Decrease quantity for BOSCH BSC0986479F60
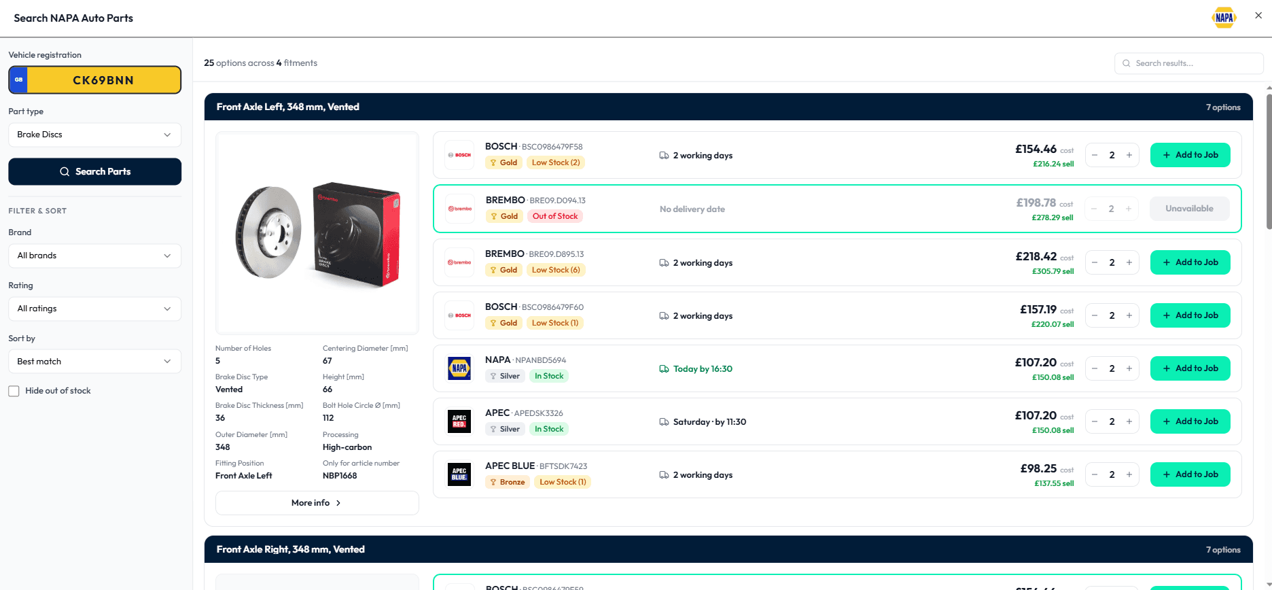The image size is (1272, 590). [1095, 315]
